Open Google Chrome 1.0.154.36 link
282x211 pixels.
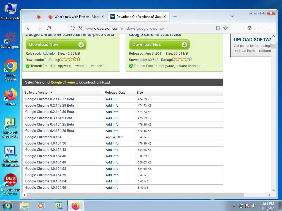click(x=46, y=143)
